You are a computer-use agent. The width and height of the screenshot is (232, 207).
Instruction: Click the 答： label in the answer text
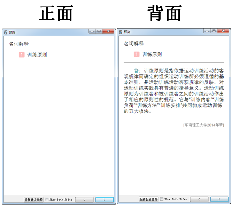click(x=138, y=71)
